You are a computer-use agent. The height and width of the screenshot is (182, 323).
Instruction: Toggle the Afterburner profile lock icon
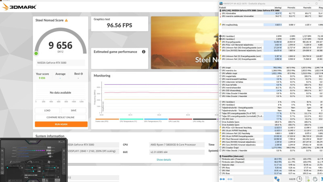point(64,151)
